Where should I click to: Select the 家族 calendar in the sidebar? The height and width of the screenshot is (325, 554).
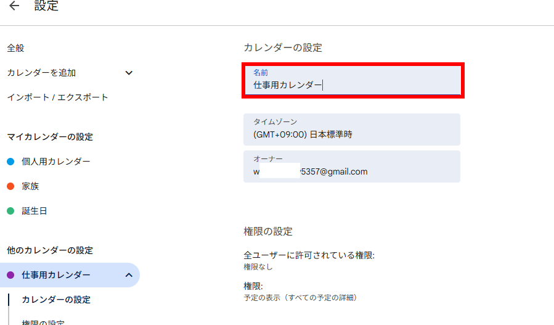click(30, 186)
